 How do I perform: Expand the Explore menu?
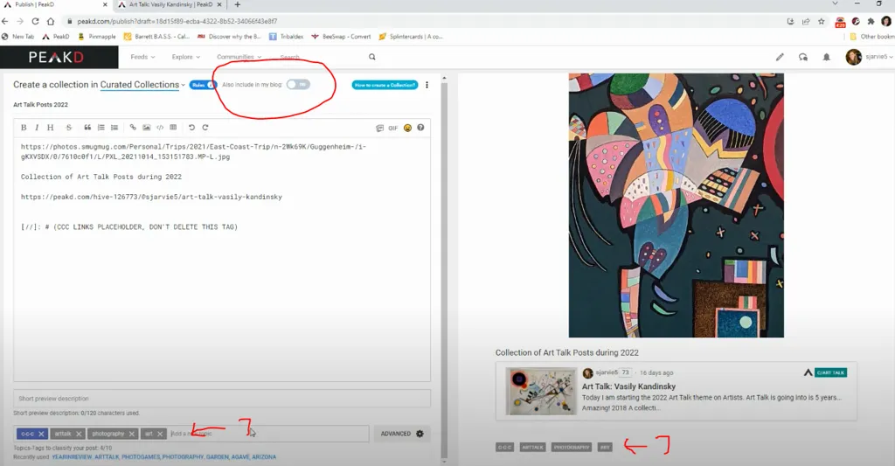click(186, 57)
